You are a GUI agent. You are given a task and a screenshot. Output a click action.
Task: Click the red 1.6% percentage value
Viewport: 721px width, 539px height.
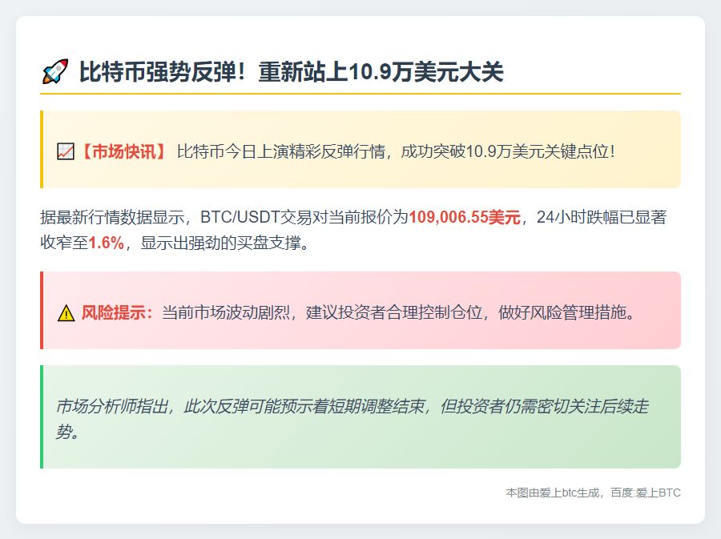pos(106,243)
